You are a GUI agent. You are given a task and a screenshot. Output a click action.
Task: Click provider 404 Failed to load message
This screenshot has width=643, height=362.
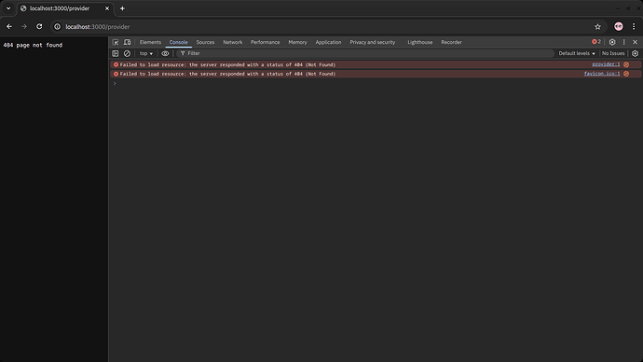(227, 65)
